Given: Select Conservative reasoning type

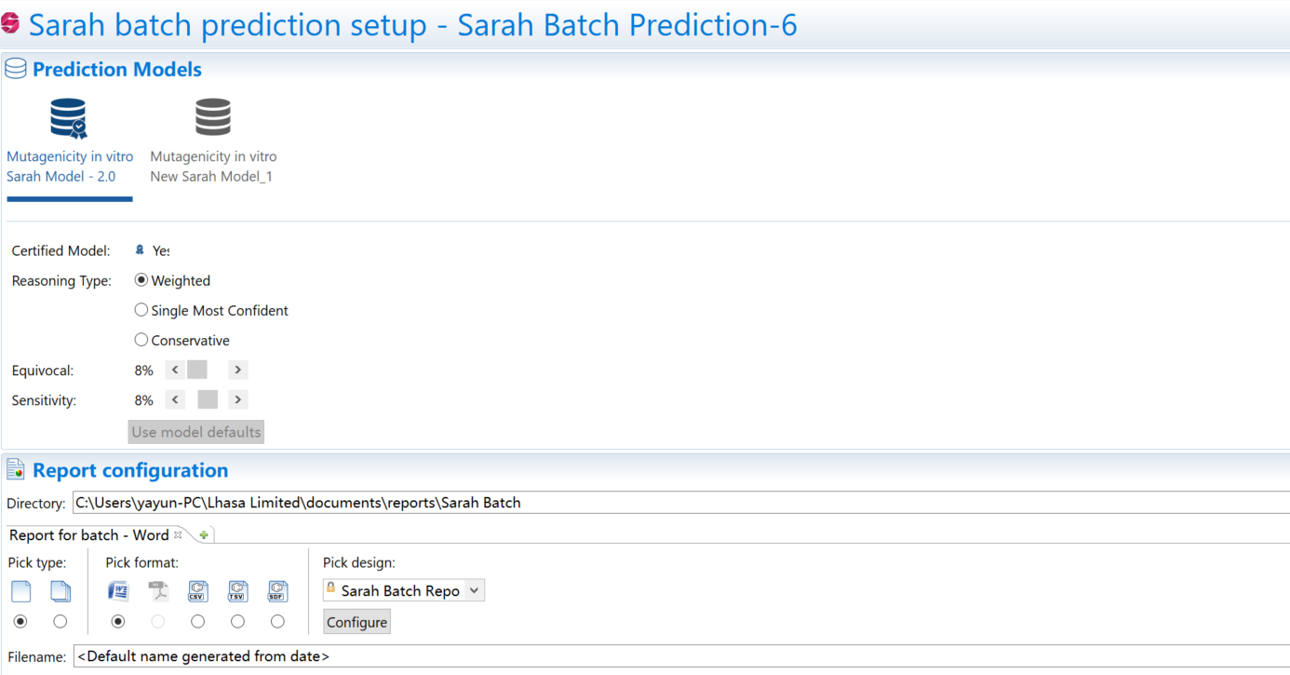Looking at the screenshot, I should point(141,340).
